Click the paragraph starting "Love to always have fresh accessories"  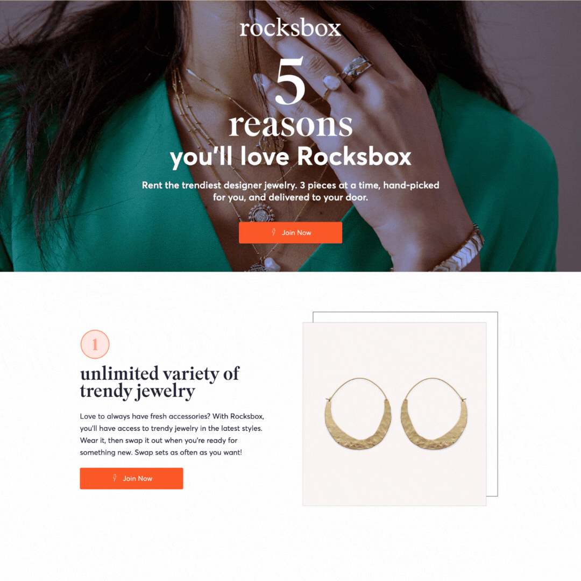pyautogui.click(x=172, y=434)
